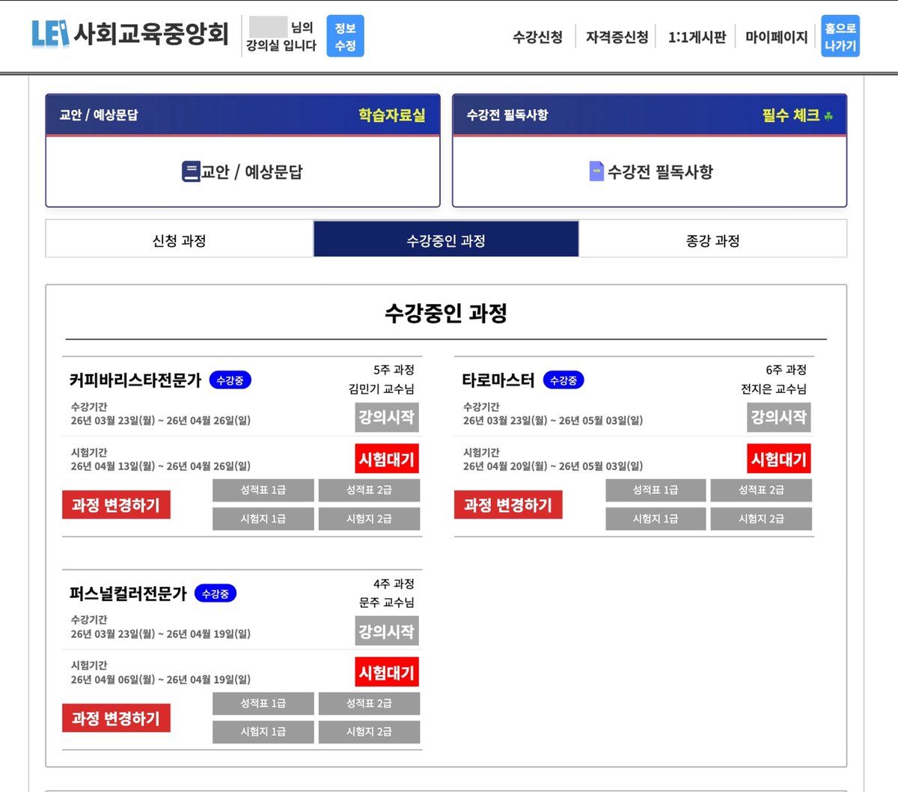Open 성적표 1급 for 커피바리스타전문가
Viewport: 898px width, 792px height.
point(263,490)
